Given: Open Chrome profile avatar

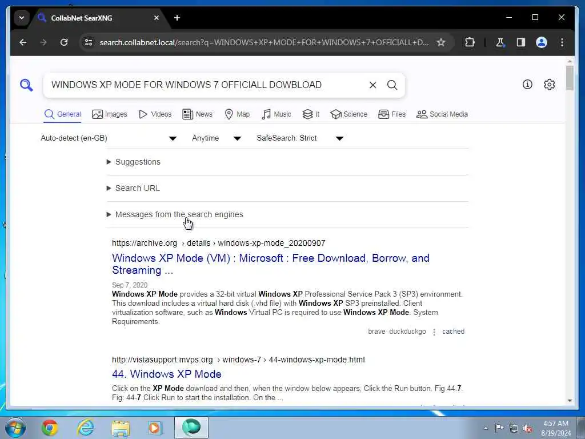Looking at the screenshot, I should pyautogui.click(x=542, y=42).
